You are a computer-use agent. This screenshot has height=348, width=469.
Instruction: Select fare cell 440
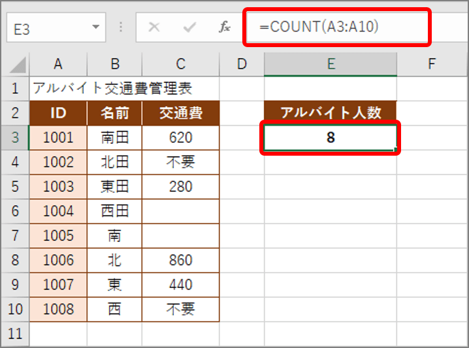pos(181,285)
